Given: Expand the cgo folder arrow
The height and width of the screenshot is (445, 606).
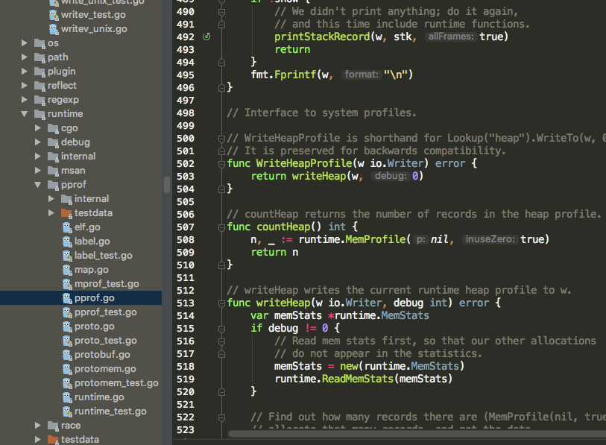Looking at the screenshot, I should click(38, 128).
